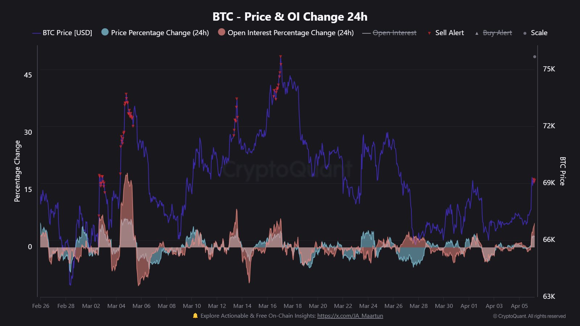Hide the Sell Alert series via its label
The height and width of the screenshot is (326, 580).
tap(449, 33)
